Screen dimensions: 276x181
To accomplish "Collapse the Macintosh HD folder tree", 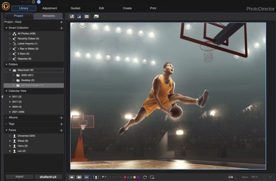I will (x=10, y=70).
